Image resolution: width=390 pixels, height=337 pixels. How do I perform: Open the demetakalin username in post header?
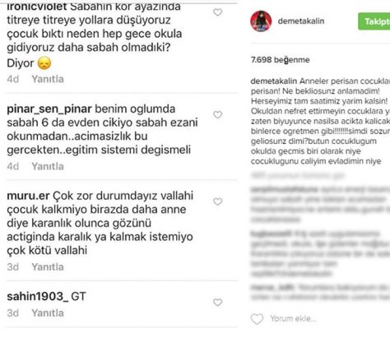click(301, 21)
